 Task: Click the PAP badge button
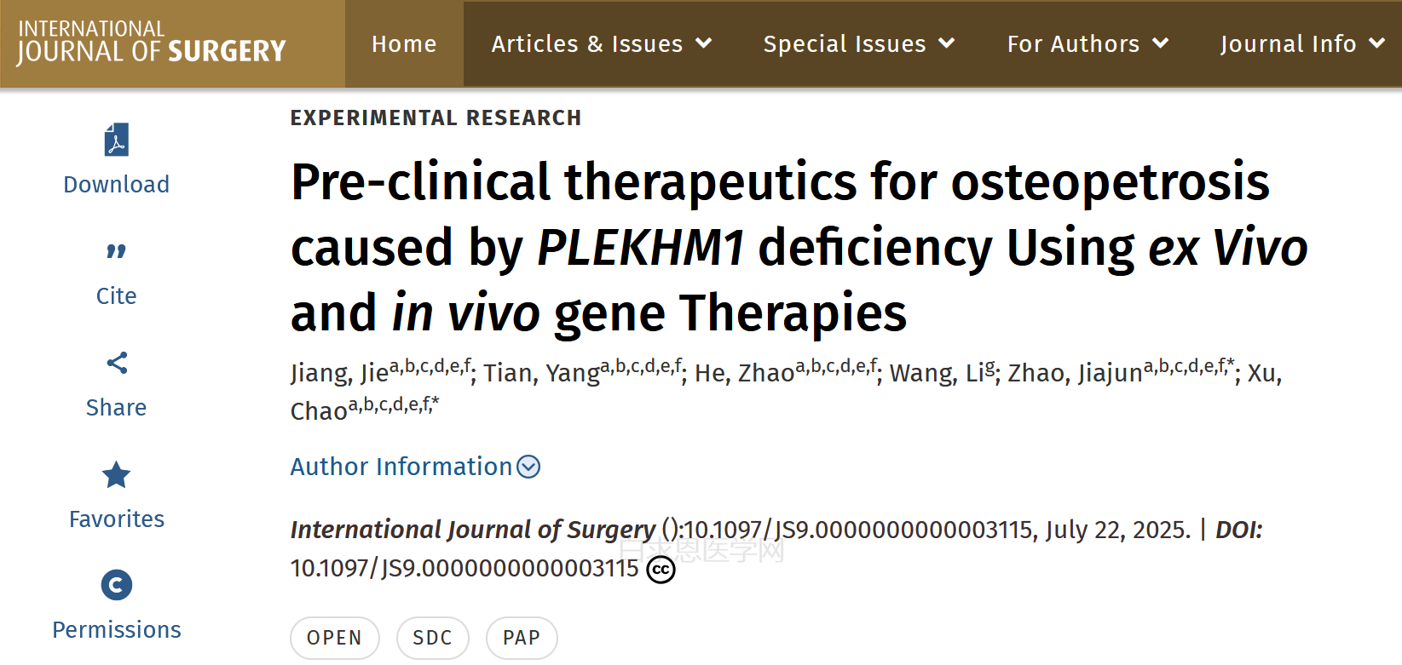coord(522,638)
